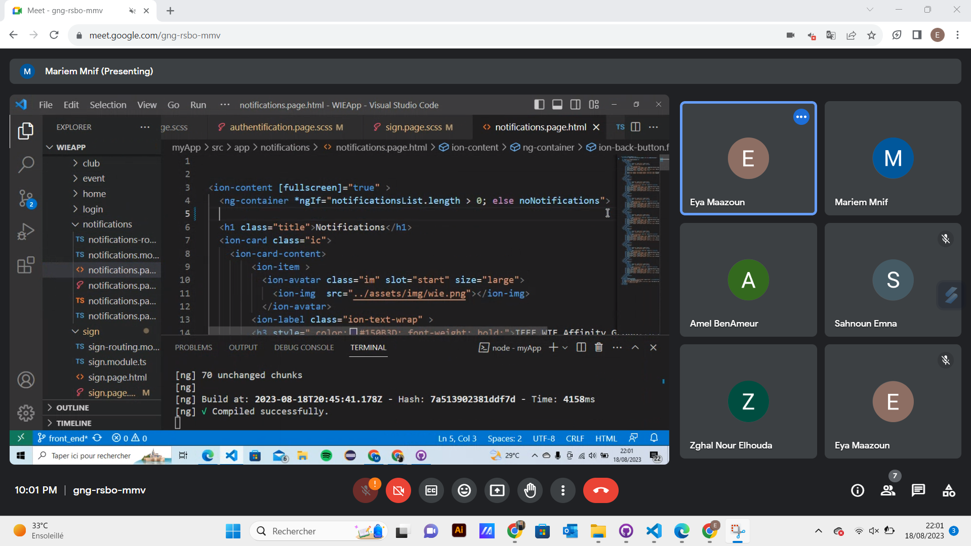Open chat with everyone panel
The width and height of the screenshot is (971, 546).
918,490
